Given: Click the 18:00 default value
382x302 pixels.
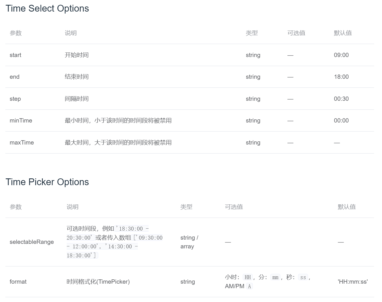Looking at the screenshot, I should [341, 76].
